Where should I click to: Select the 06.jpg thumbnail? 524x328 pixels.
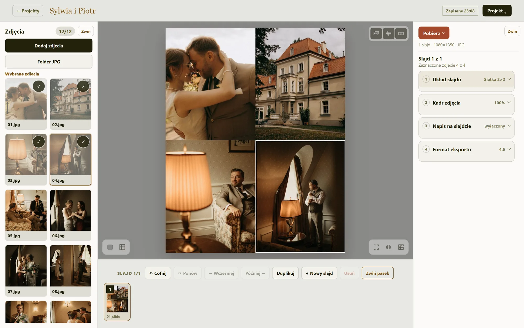71,215
